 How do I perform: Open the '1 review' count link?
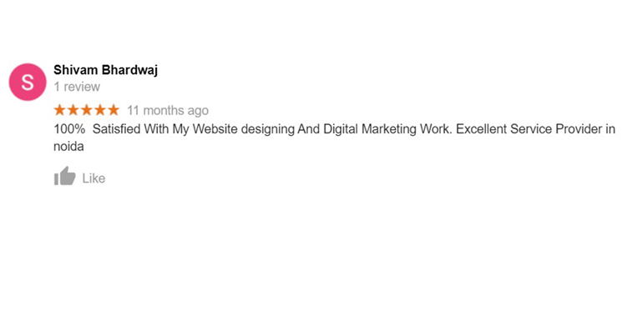click(77, 87)
